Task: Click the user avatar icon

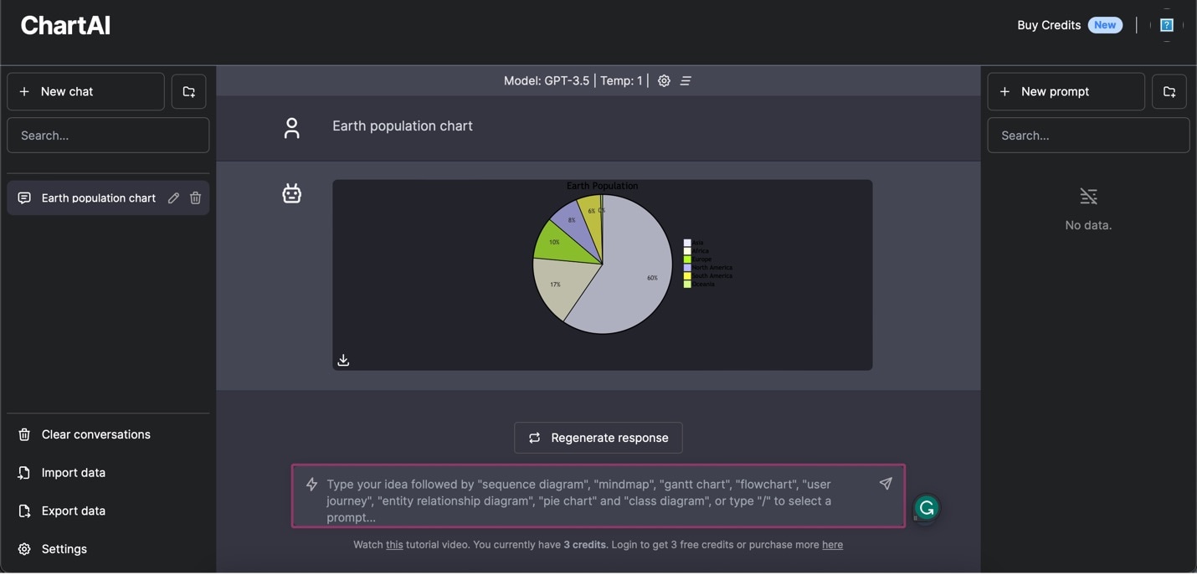Action: (291, 128)
